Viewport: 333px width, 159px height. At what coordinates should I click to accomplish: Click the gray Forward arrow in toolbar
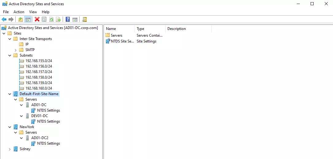point(11,20)
